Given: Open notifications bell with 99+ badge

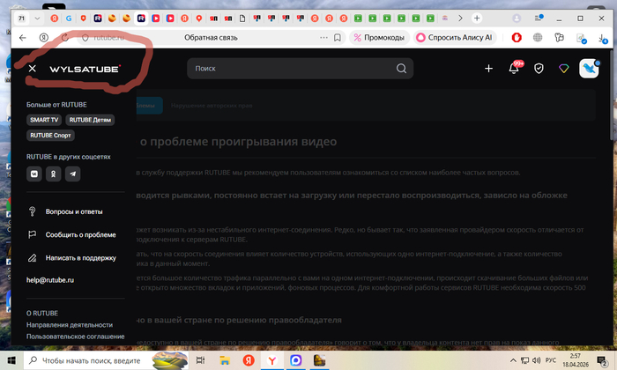Looking at the screenshot, I should (514, 68).
